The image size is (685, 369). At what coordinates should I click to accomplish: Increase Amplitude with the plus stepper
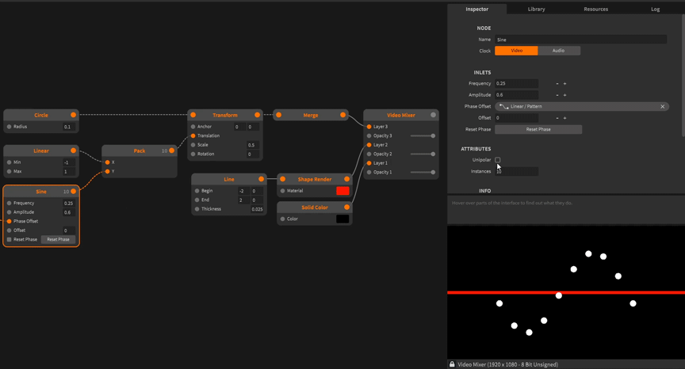[564, 95]
